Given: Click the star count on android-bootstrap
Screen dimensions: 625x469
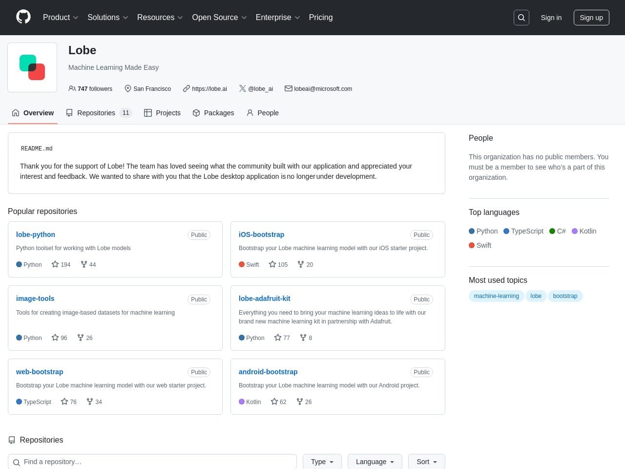Looking at the screenshot, I should pos(279,402).
